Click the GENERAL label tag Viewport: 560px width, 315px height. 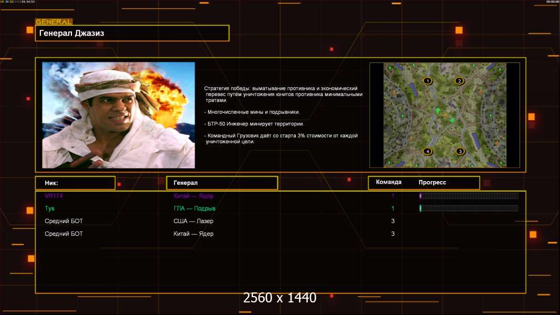coord(54,22)
